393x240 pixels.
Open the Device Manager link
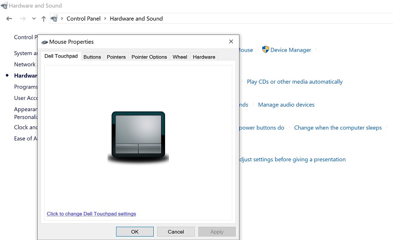click(290, 50)
